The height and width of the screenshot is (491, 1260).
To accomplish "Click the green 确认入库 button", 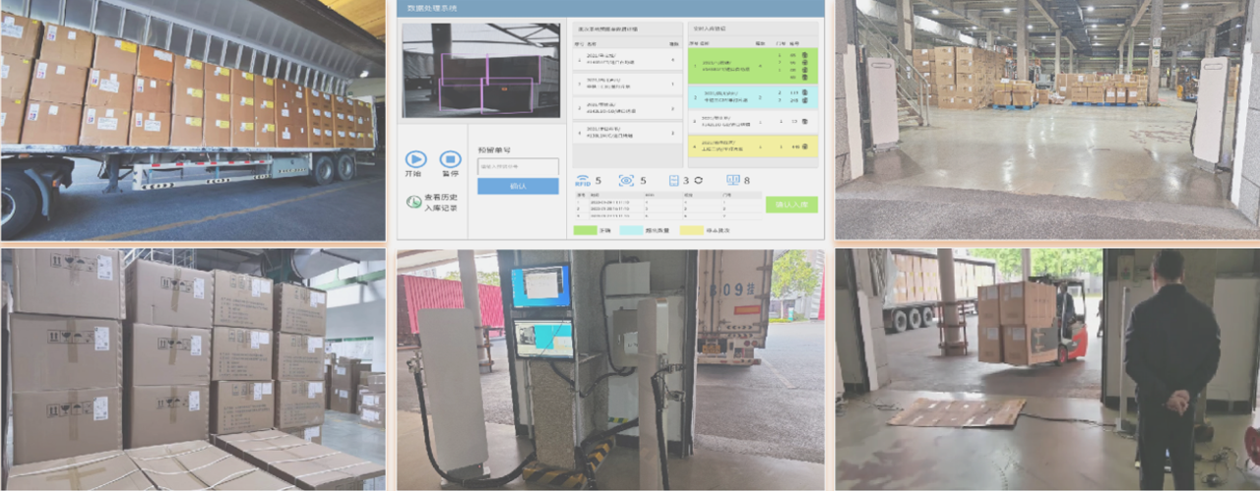I will (x=791, y=205).
